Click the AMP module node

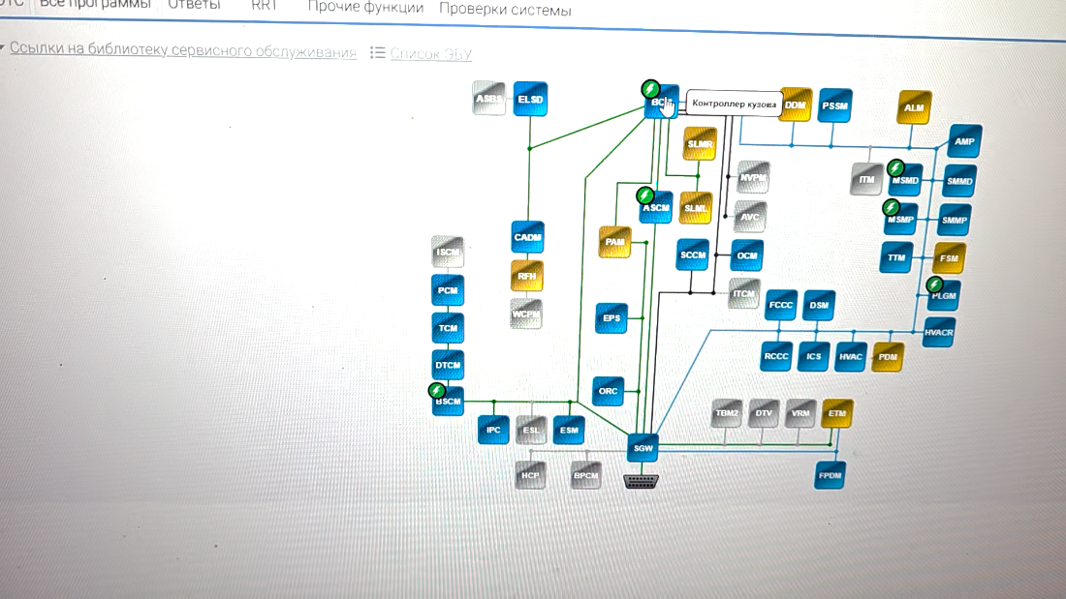point(964,141)
